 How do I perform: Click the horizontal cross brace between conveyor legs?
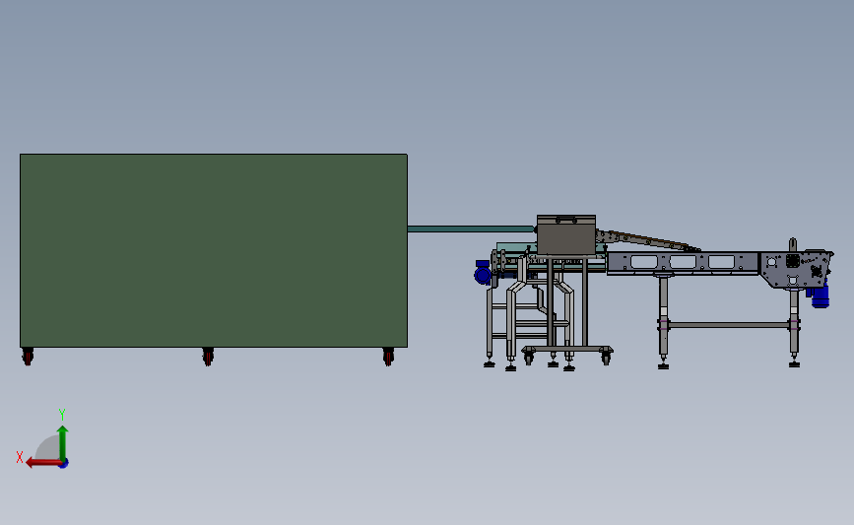pyautogui.click(x=729, y=325)
